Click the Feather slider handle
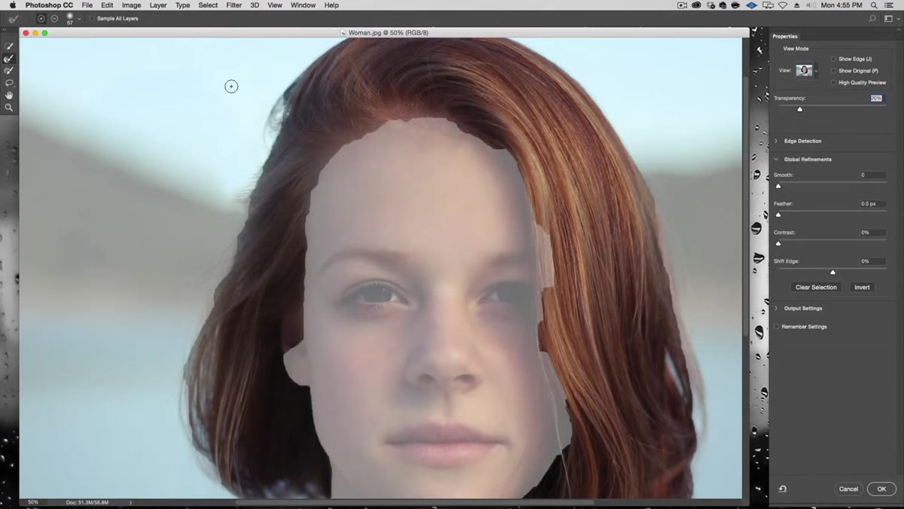 point(778,214)
